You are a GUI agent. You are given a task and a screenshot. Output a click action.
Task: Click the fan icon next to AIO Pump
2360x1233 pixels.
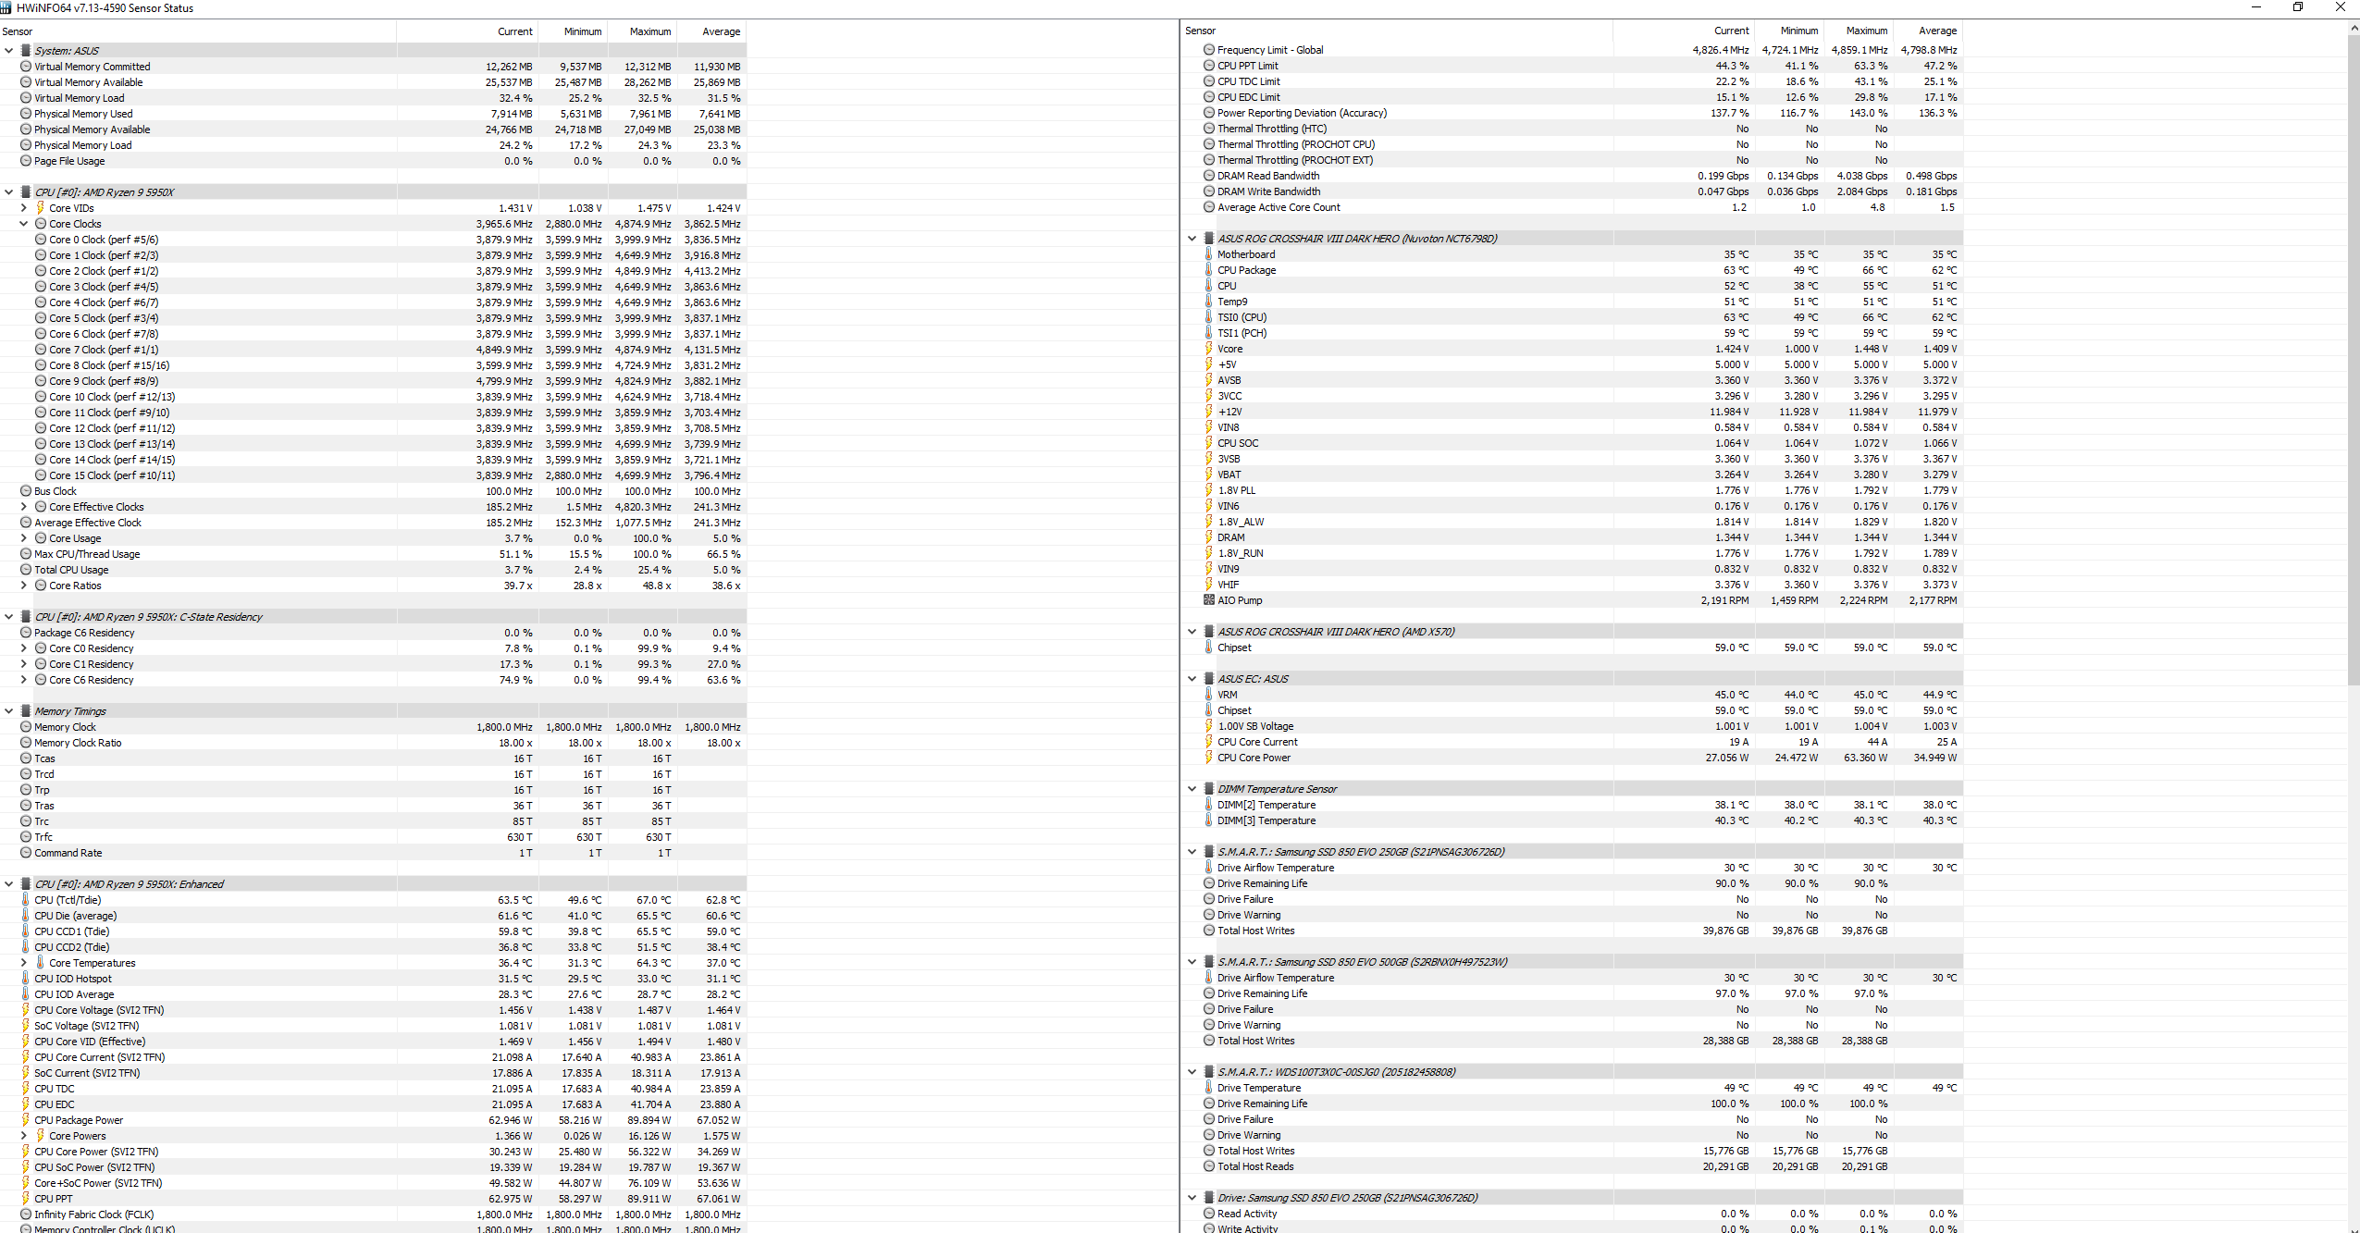1208,600
